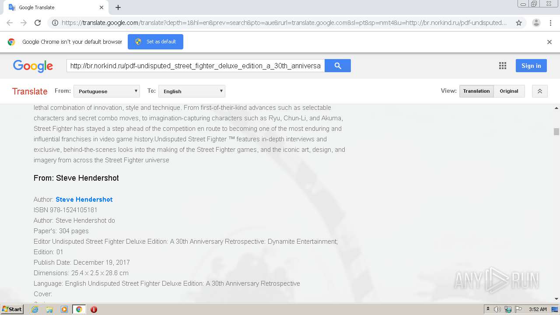The image size is (560, 315).
Task: Open the Chrome profile avatar menu
Action: pos(536,23)
